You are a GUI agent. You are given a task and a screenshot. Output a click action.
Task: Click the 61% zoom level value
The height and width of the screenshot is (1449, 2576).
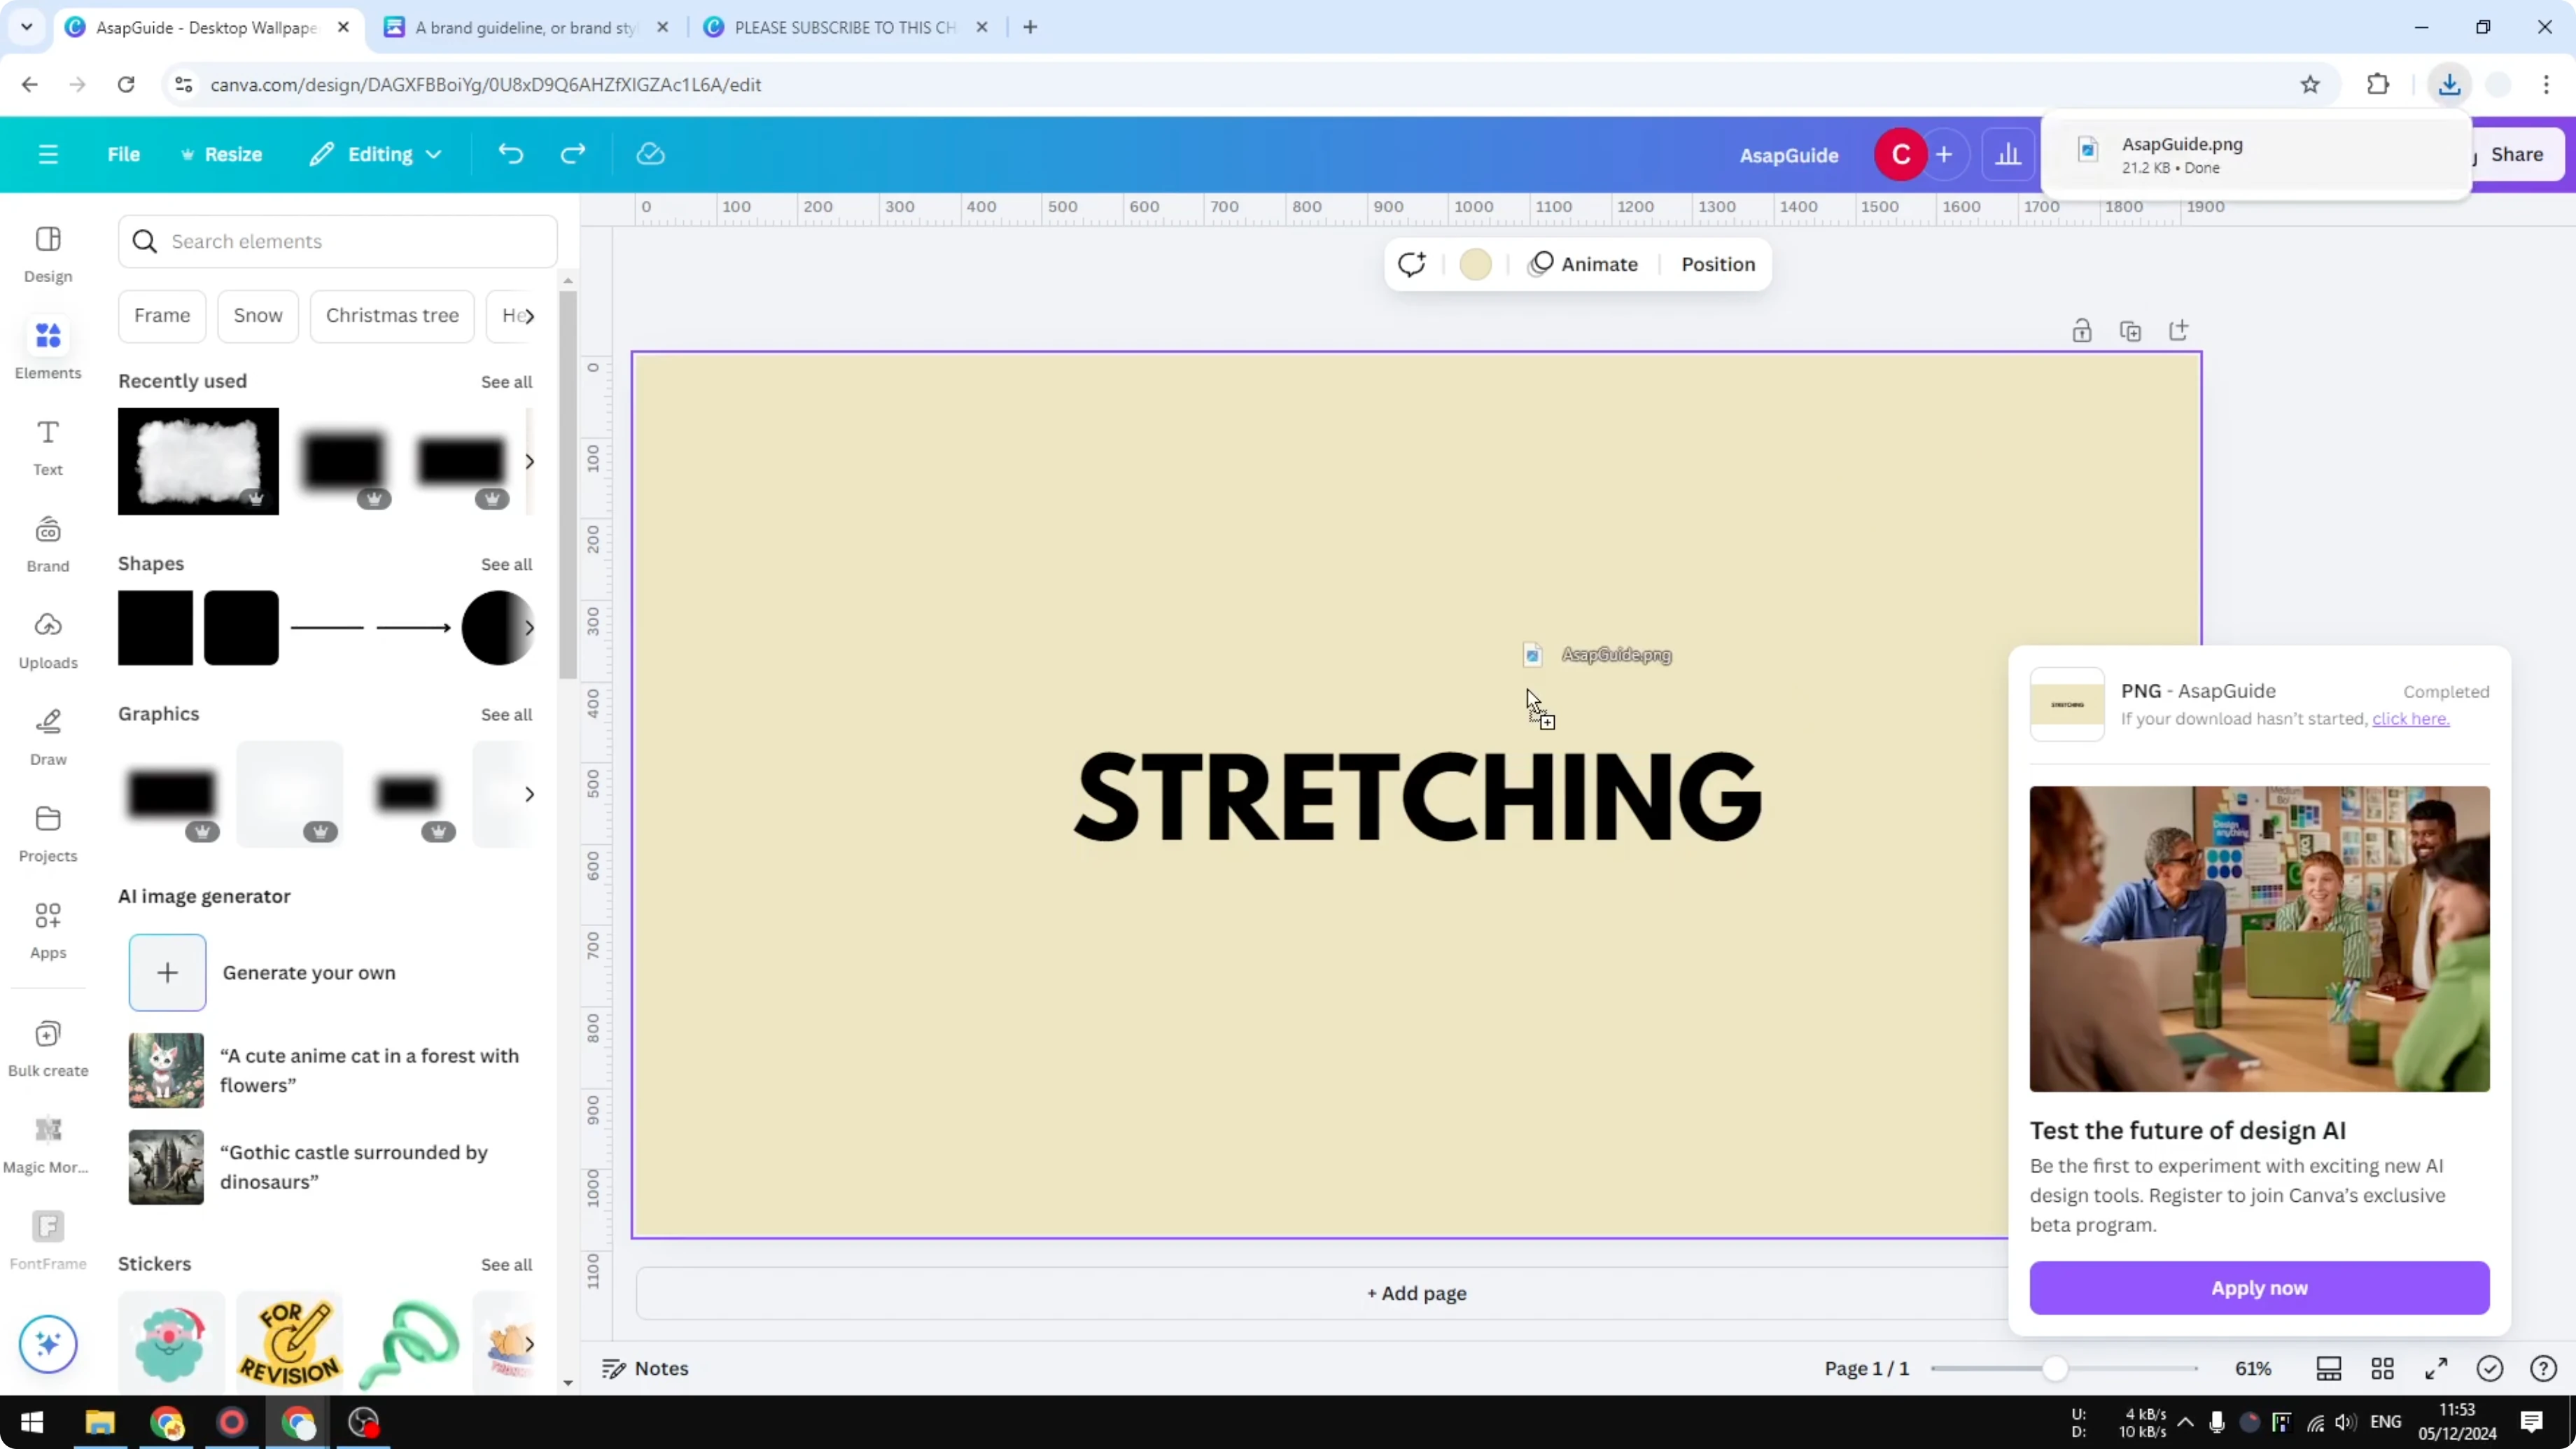point(2253,1368)
